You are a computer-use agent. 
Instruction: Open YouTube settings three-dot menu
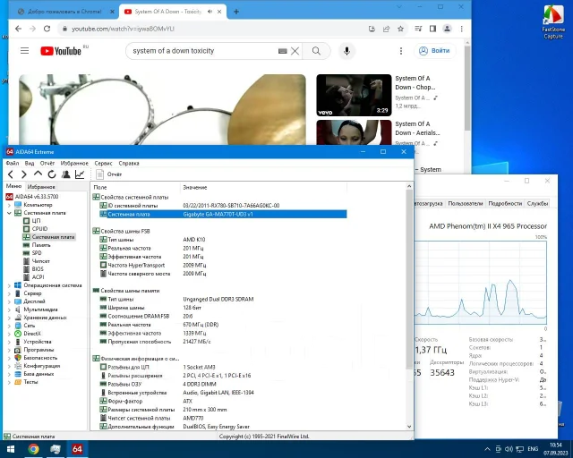tap(401, 51)
